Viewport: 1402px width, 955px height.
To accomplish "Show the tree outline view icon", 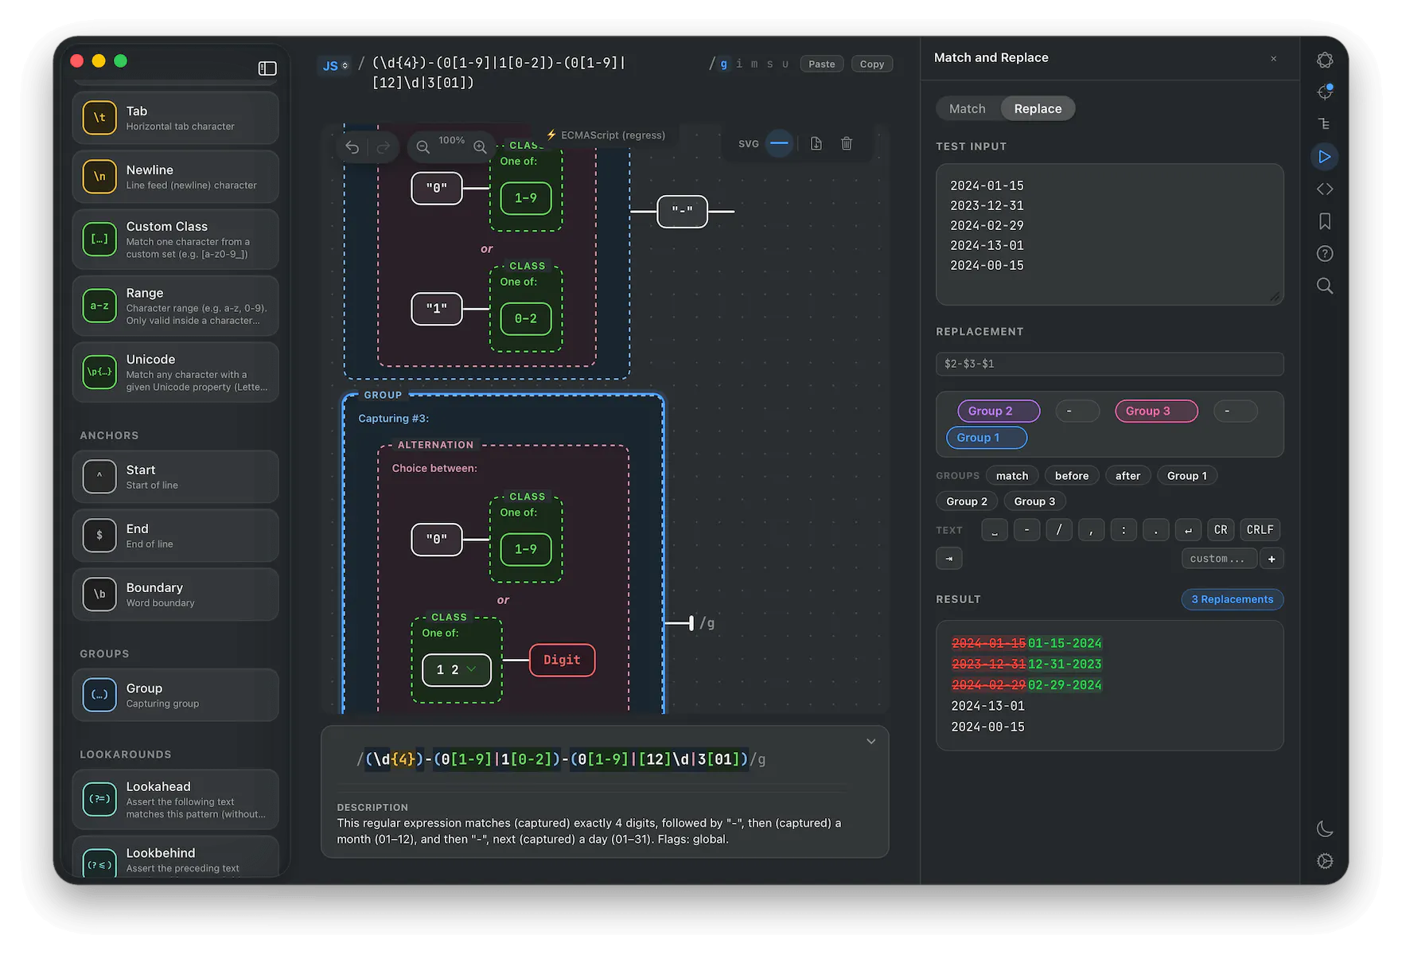I will click(x=1325, y=124).
